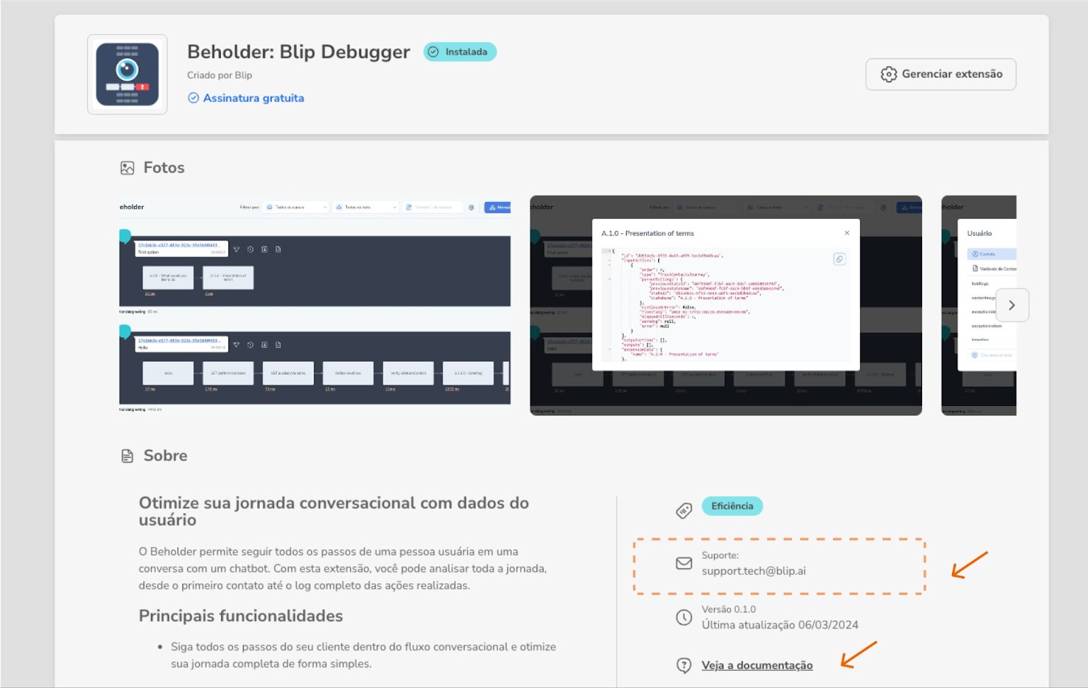Click the Assinatura gratuita link
1088x688 pixels.
pyautogui.click(x=253, y=98)
